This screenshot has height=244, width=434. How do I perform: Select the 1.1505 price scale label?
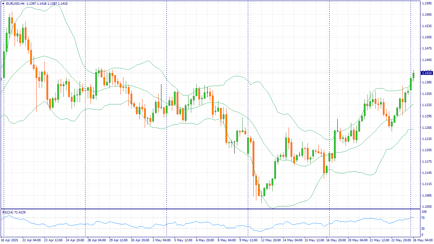click(x=427, y=37)
